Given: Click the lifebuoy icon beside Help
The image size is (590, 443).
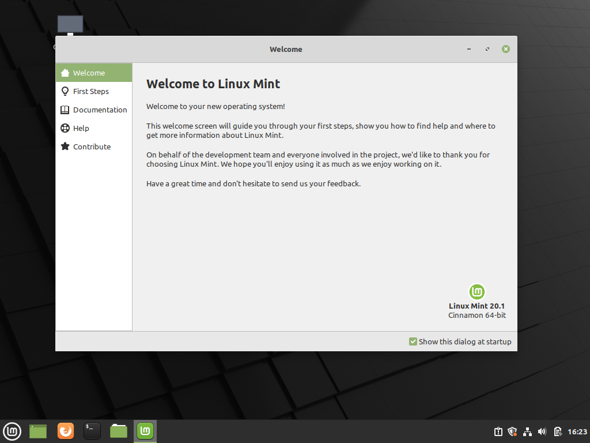Looking at the screenshot, I should [x=65, y=128].
